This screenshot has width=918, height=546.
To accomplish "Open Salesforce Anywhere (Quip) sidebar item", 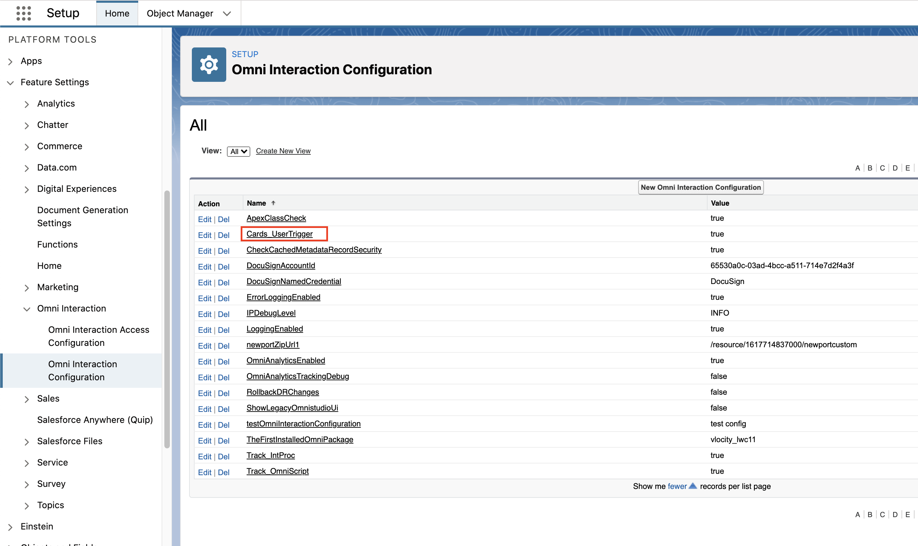I will (x=95, y=420).
